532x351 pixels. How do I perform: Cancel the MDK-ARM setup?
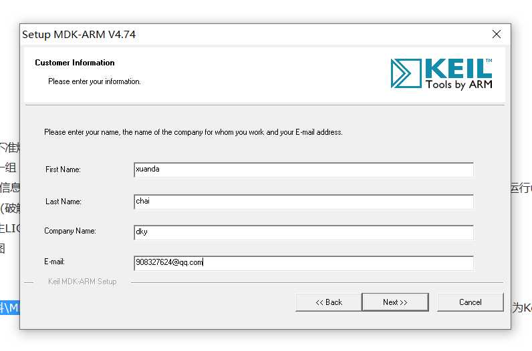tap(471, 302)
